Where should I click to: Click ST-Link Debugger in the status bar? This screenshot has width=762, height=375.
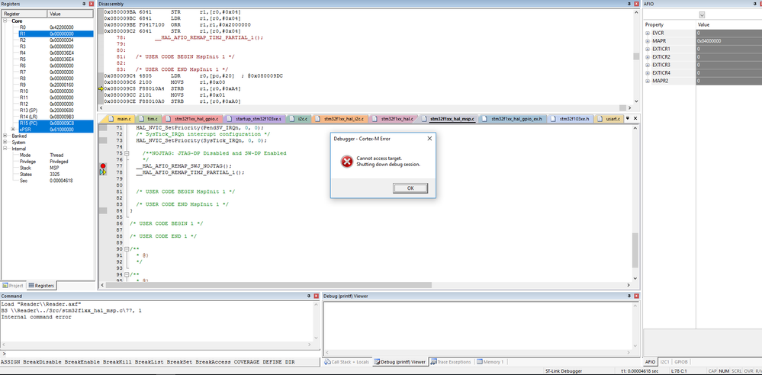pyautogui.click(x=564, y=371)
